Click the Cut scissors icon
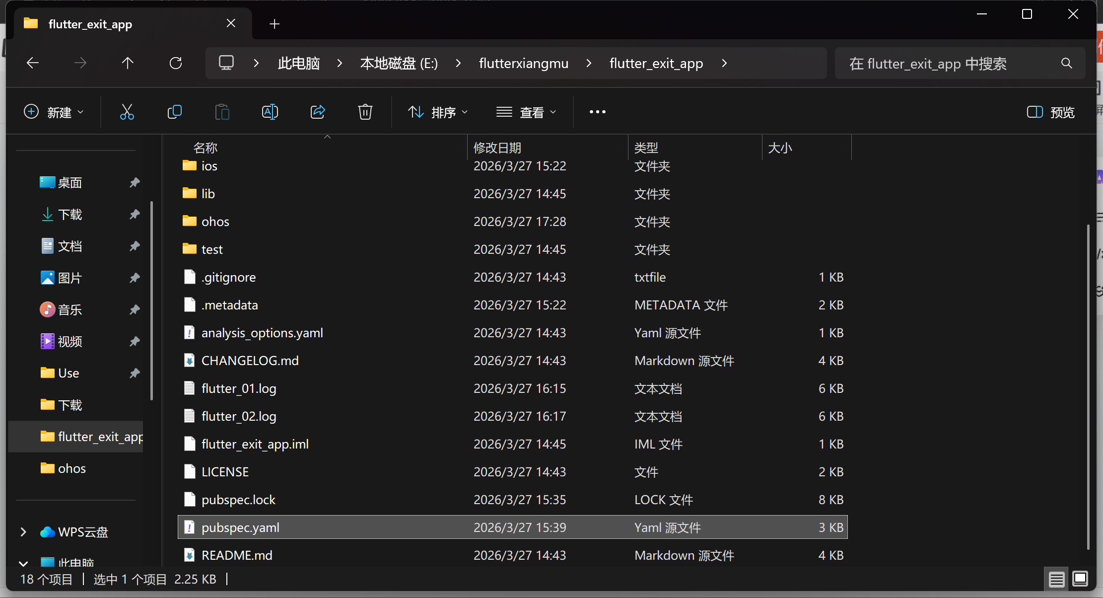The height and width of the screenshot is (598, 1103). tap(127, 112)
